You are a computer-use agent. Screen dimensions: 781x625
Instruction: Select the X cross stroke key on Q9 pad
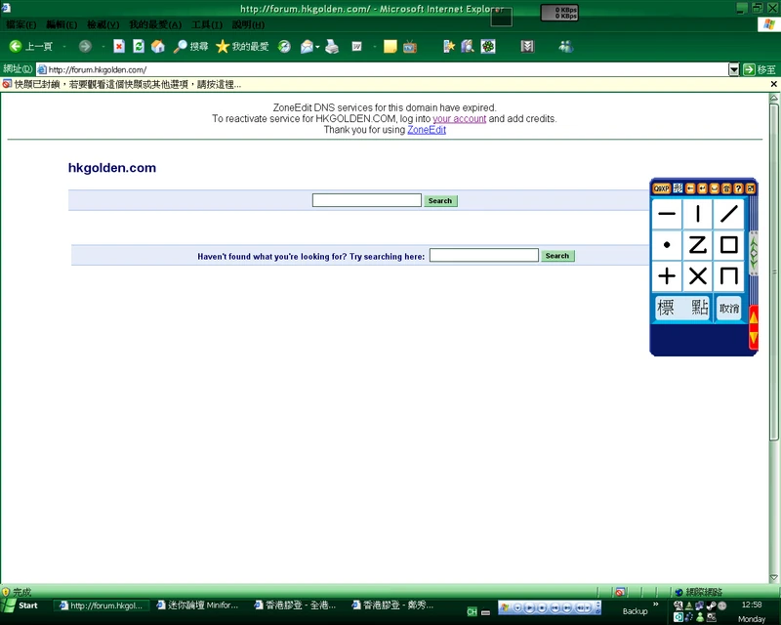[697, 275]
